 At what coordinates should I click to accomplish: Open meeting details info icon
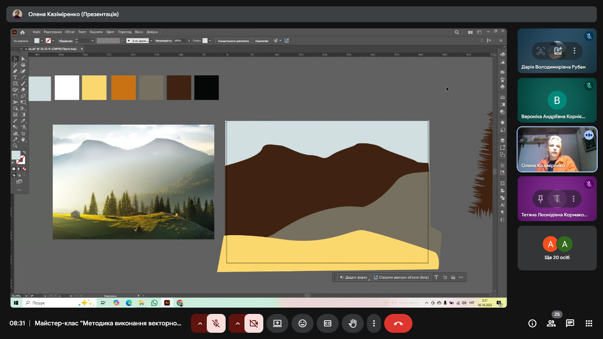point(532,324)
